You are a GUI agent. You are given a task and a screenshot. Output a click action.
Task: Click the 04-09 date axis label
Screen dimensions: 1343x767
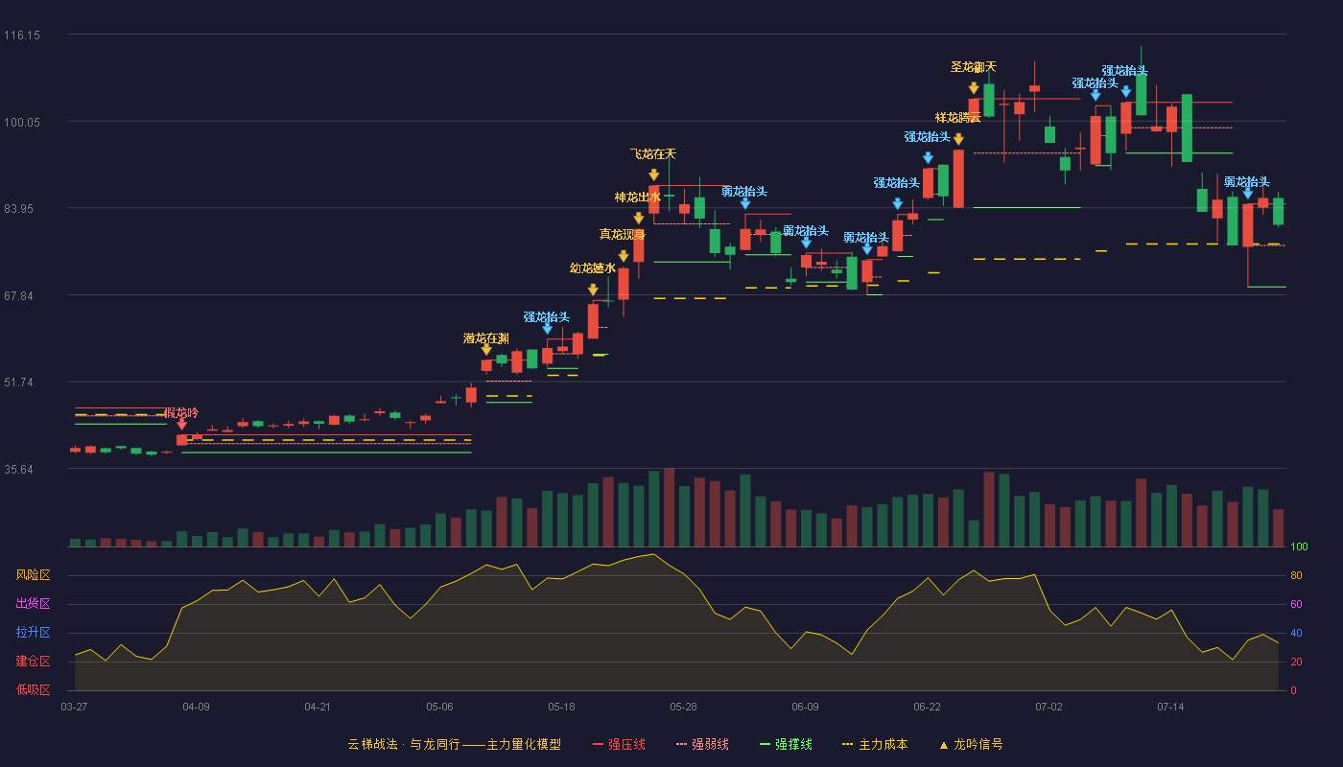click(196, 707)
